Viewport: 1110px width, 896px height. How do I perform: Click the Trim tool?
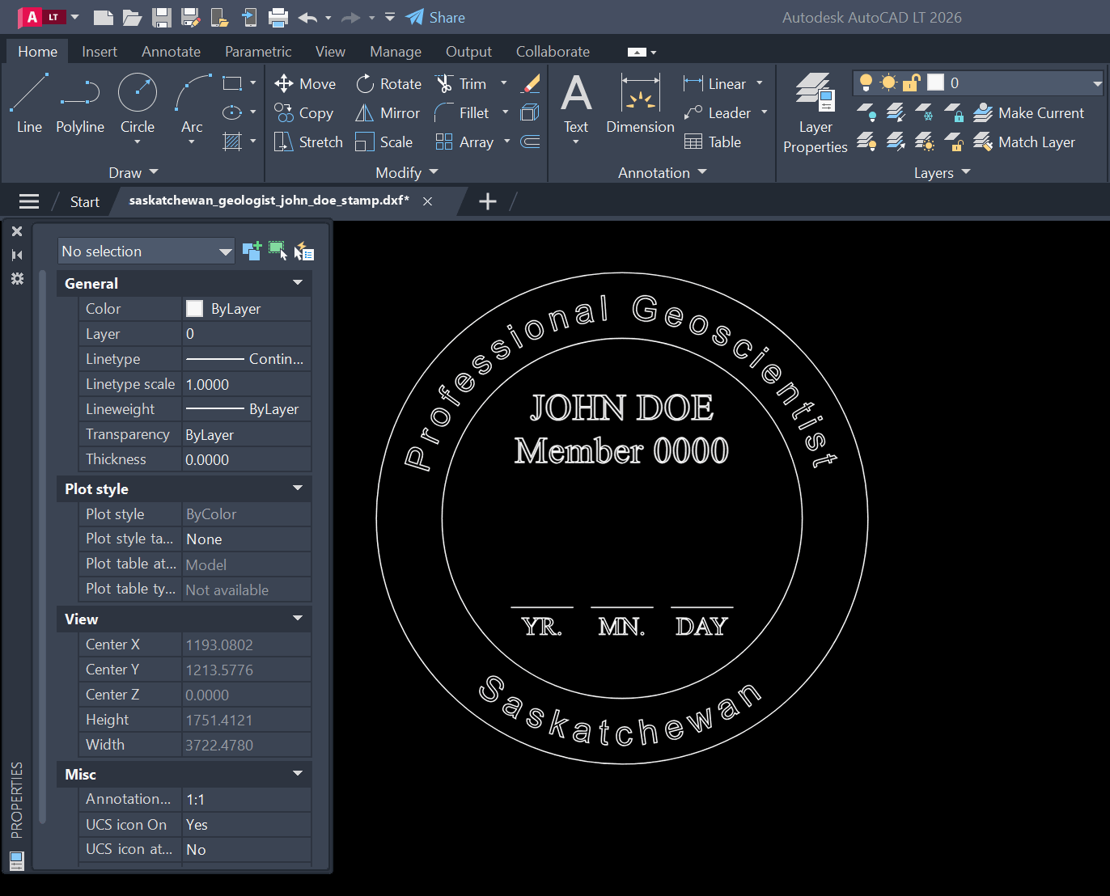(461, 84)
